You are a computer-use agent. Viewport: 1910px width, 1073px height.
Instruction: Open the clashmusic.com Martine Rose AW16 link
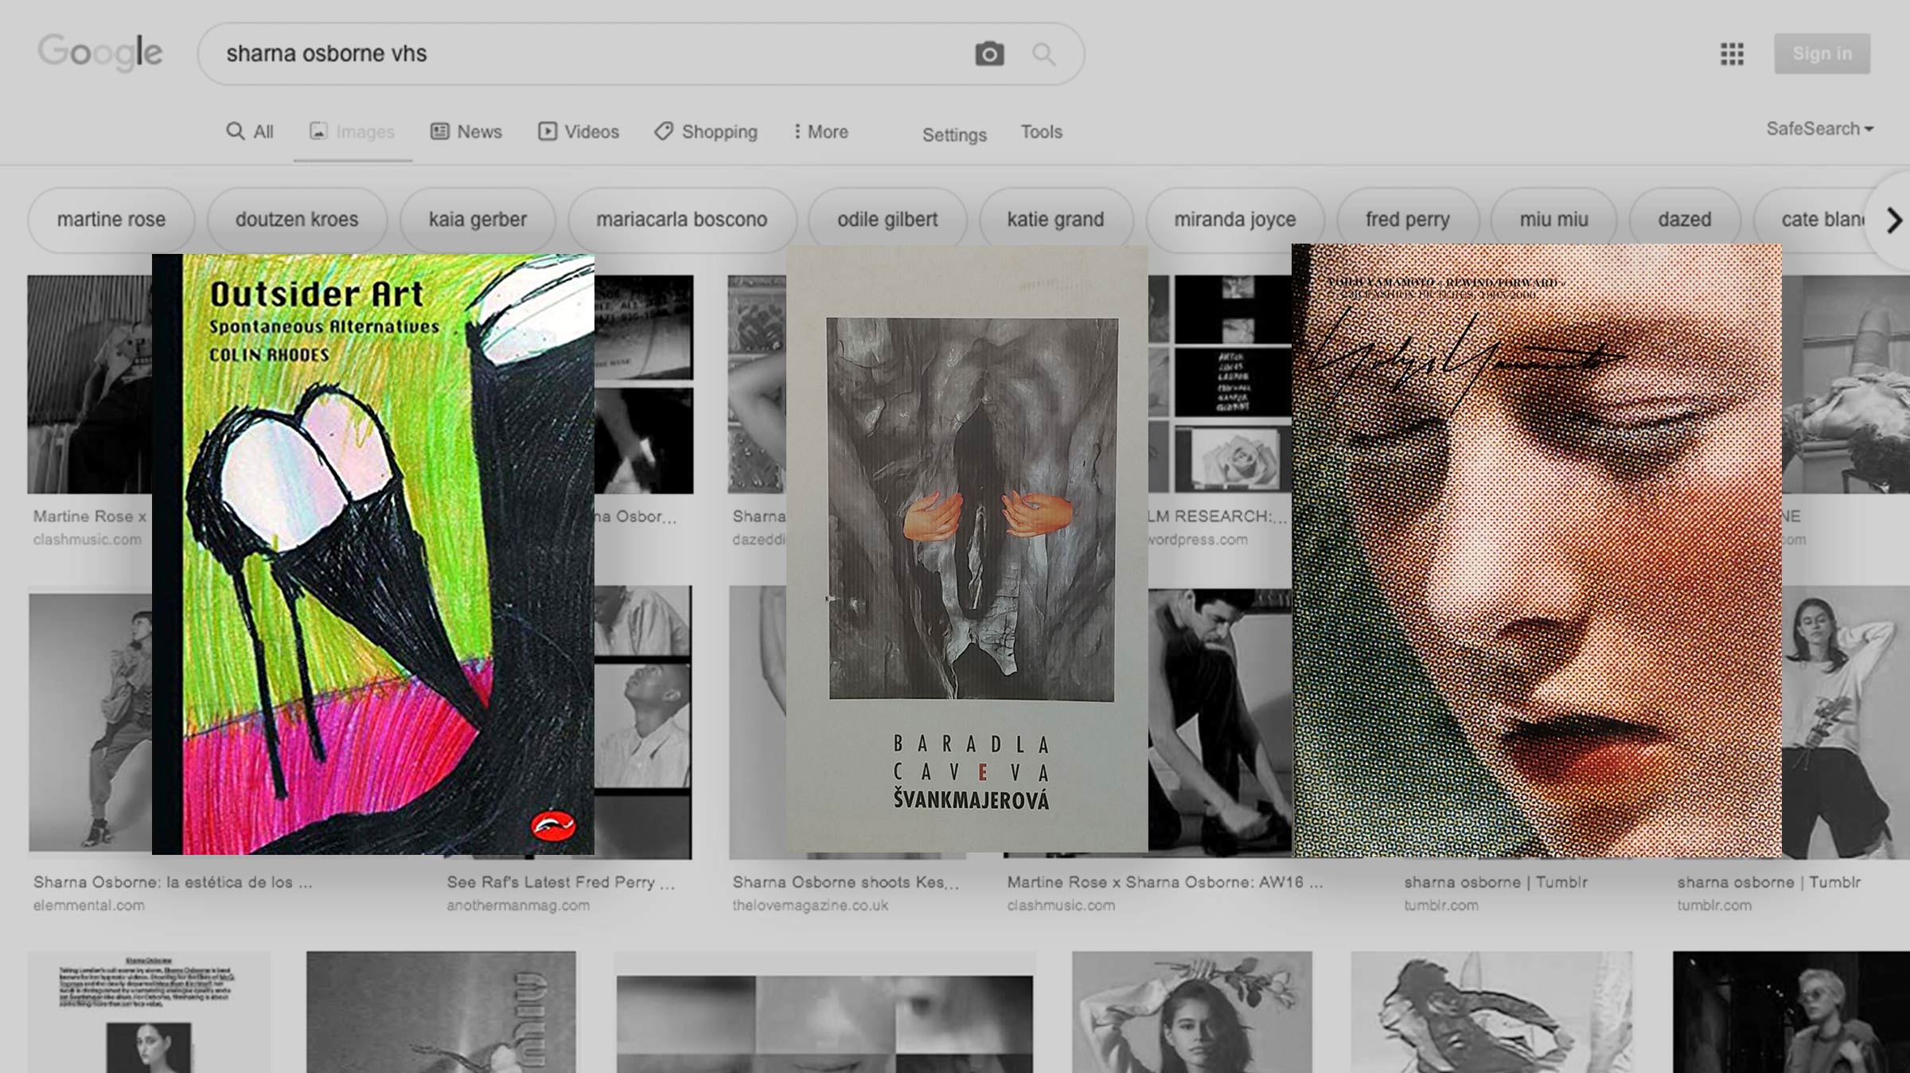[1164, 883]
